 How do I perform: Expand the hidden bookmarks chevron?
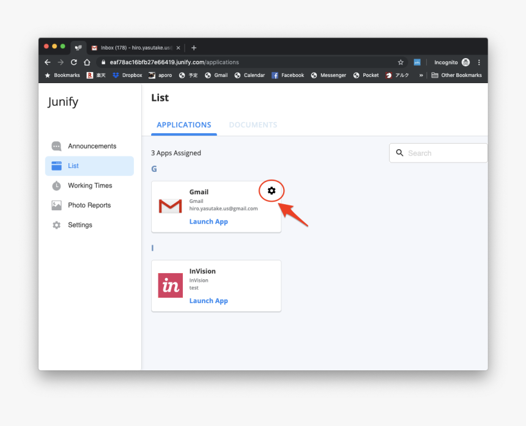coord(421,75)
